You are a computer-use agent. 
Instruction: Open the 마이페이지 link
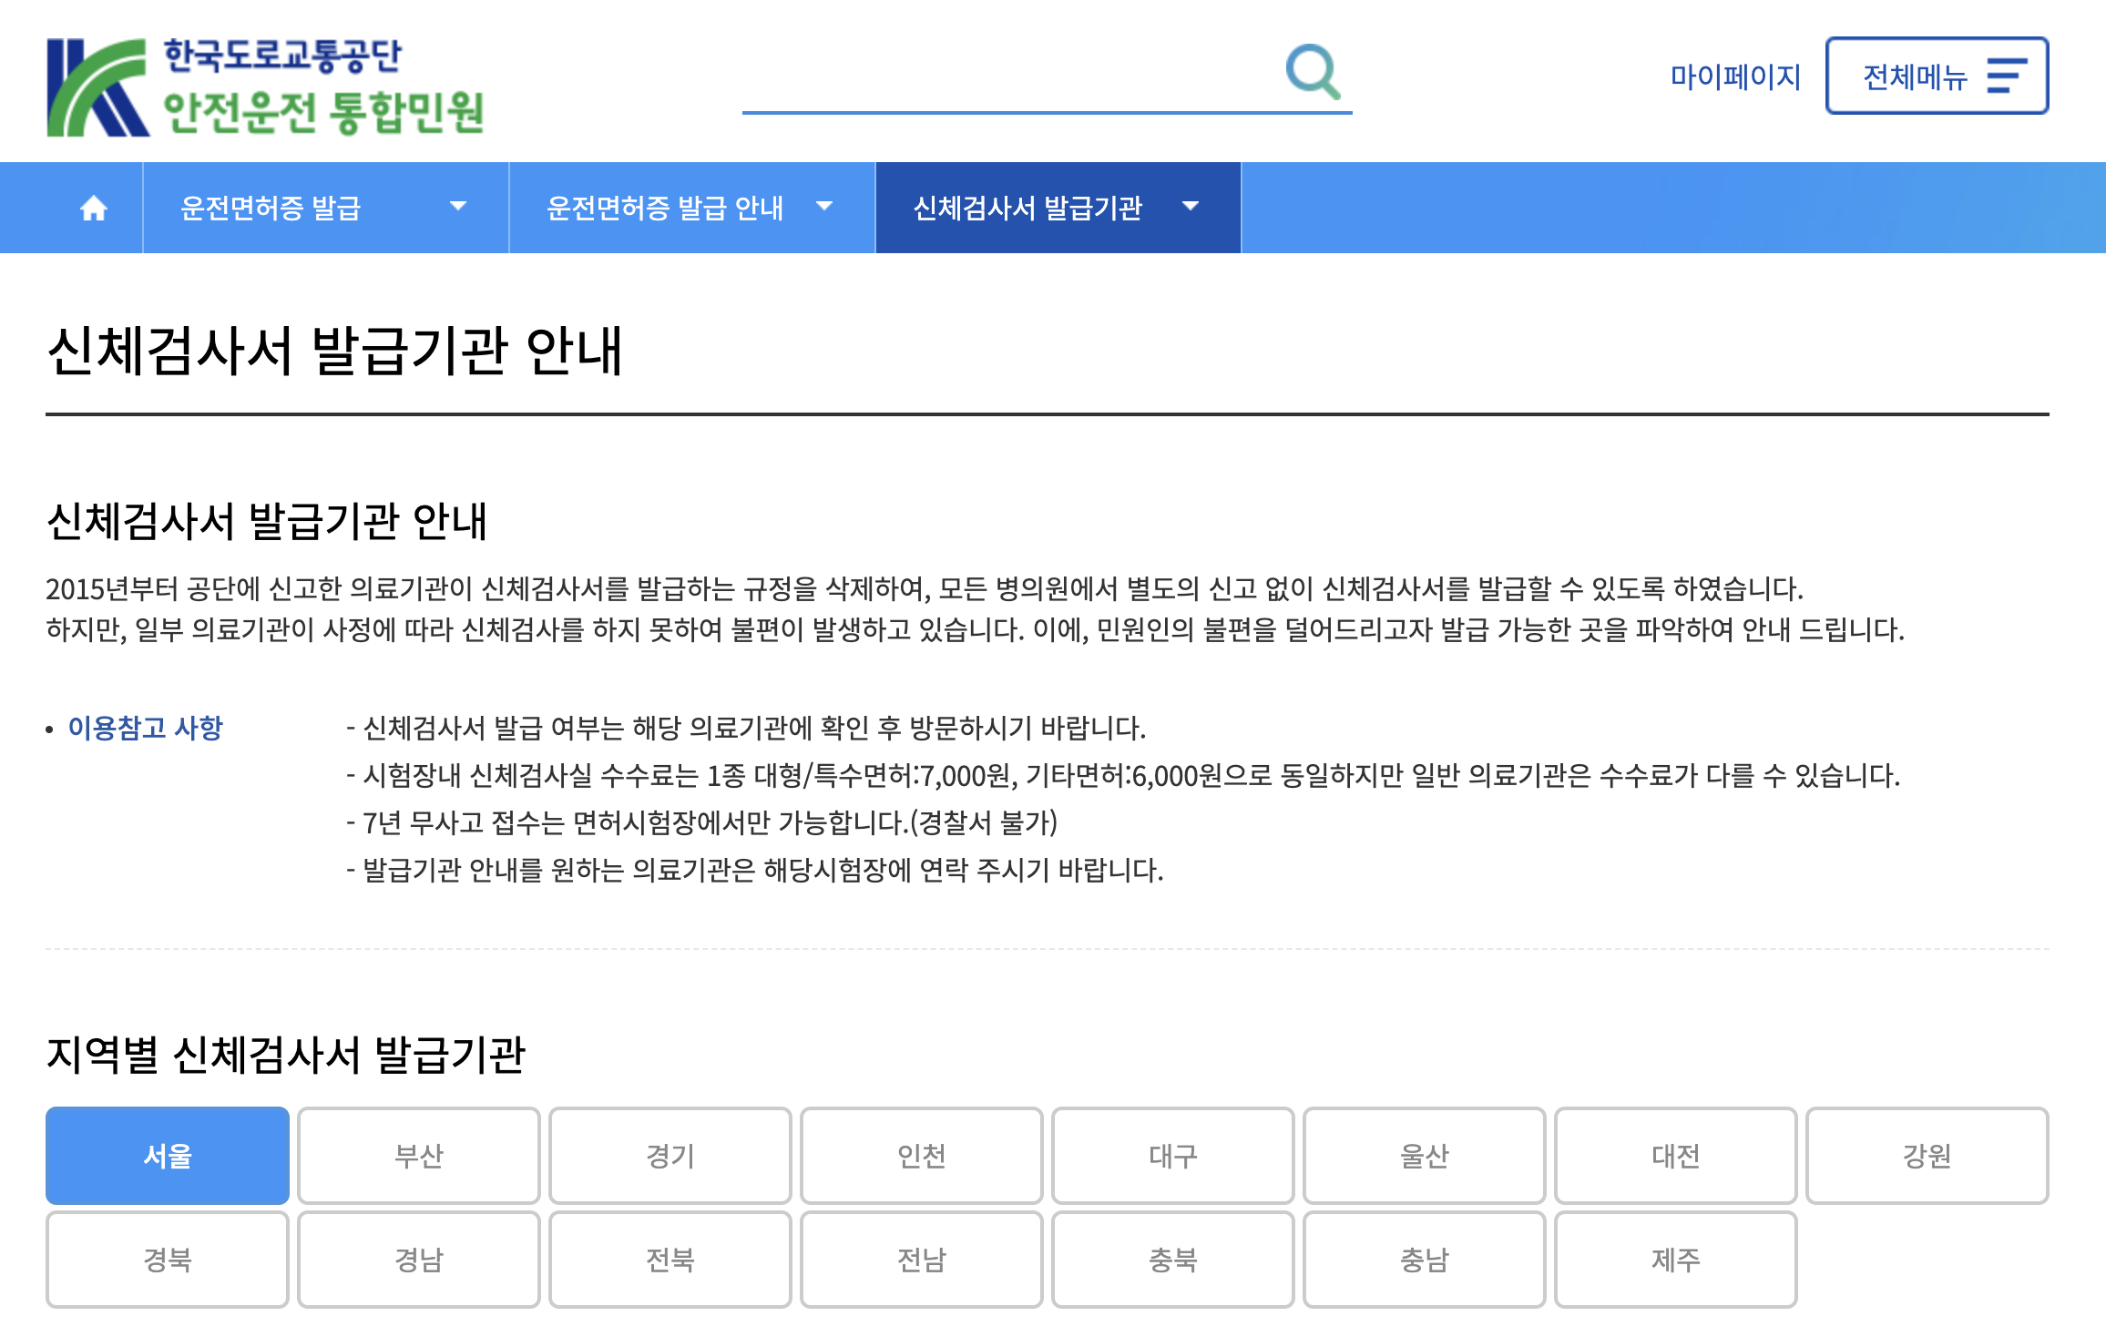pyautogui.click(x=1735, y=77)
